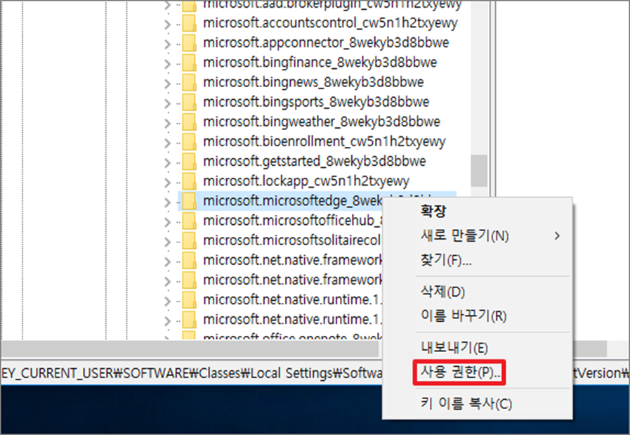630x435 pixels.
Task: Select microsoft.microsoftedge_8wek tree item
Action: [x=292, y=200]
